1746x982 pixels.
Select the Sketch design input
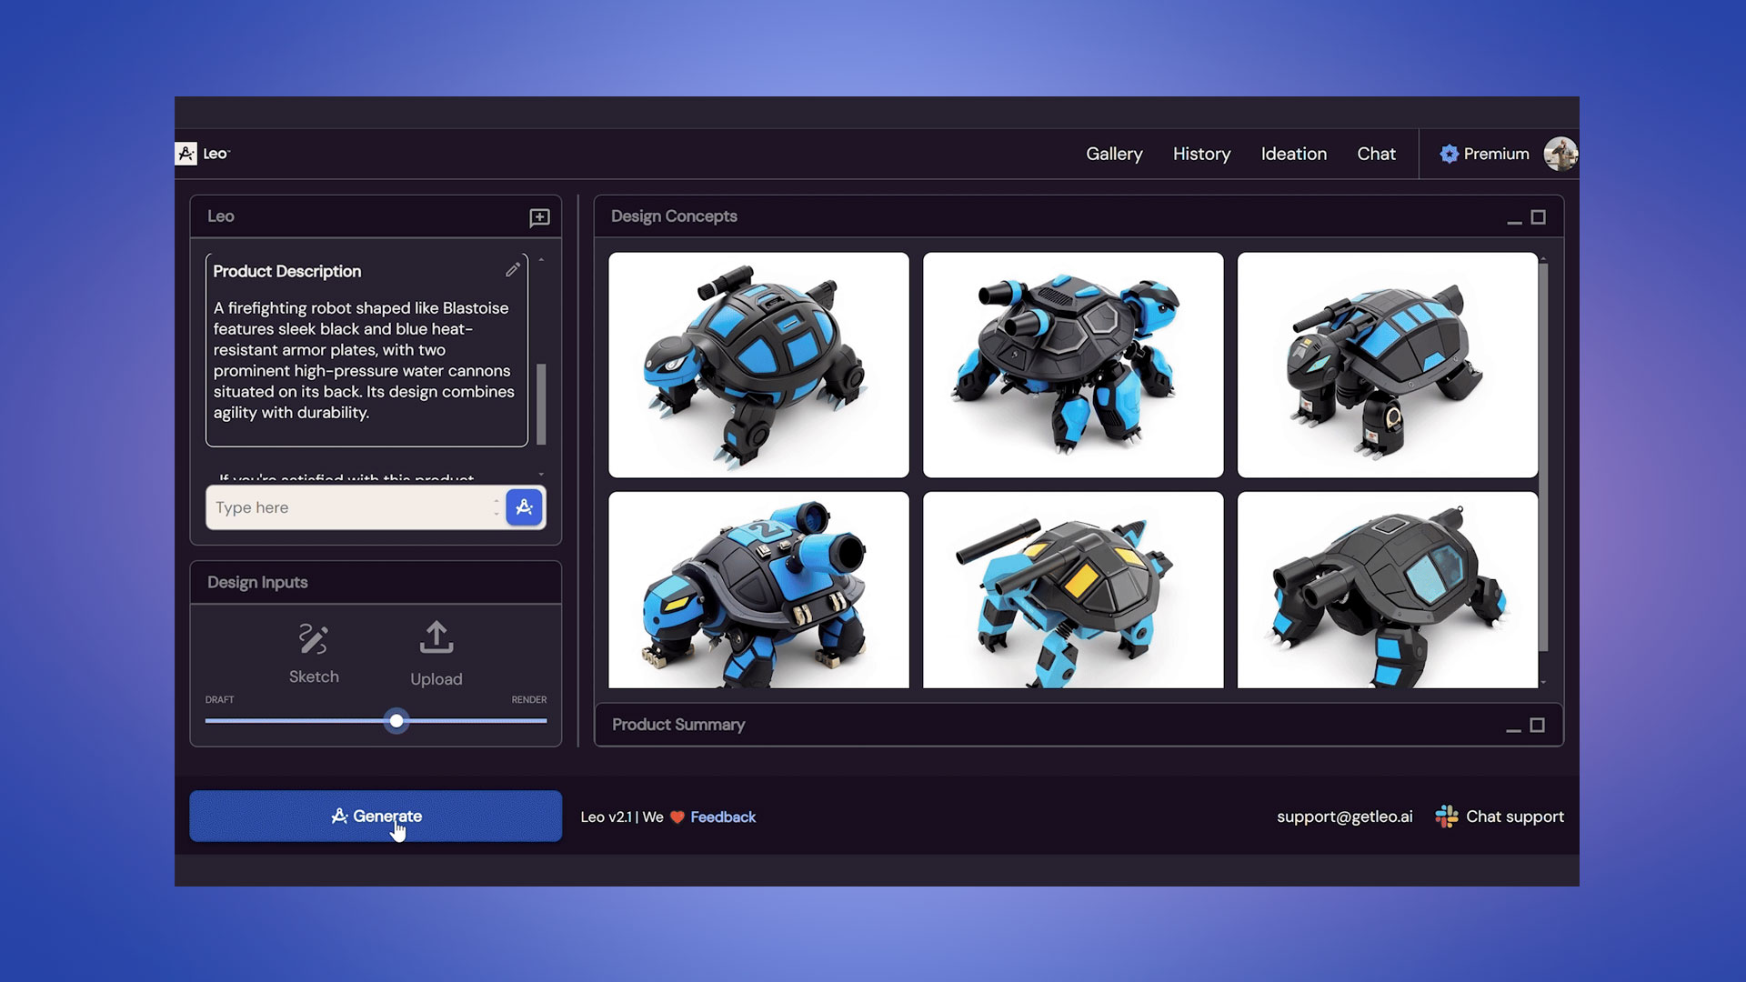pyautogui.click(x=314, y=653)
